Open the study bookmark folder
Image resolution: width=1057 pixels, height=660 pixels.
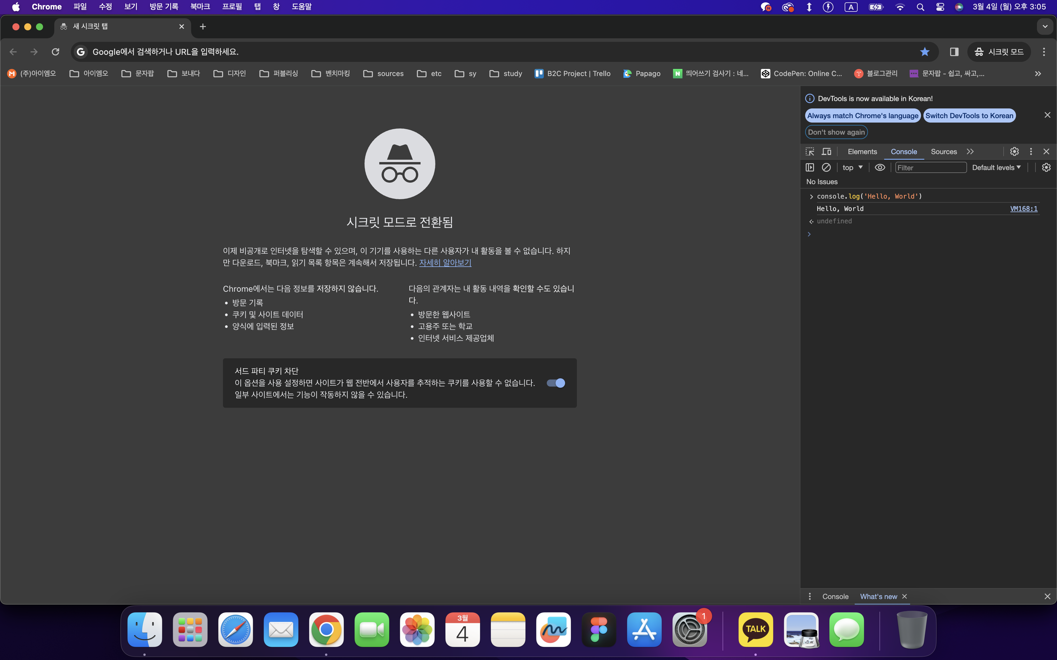506,73
